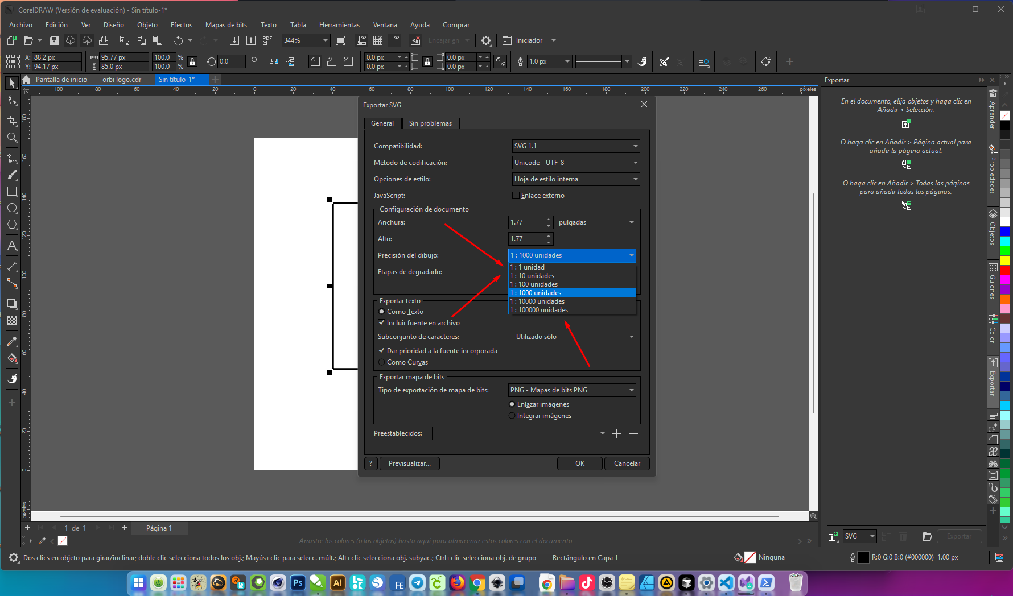Open the Compatibilidad SVG 1.1 dropdown

coord(576,146)
